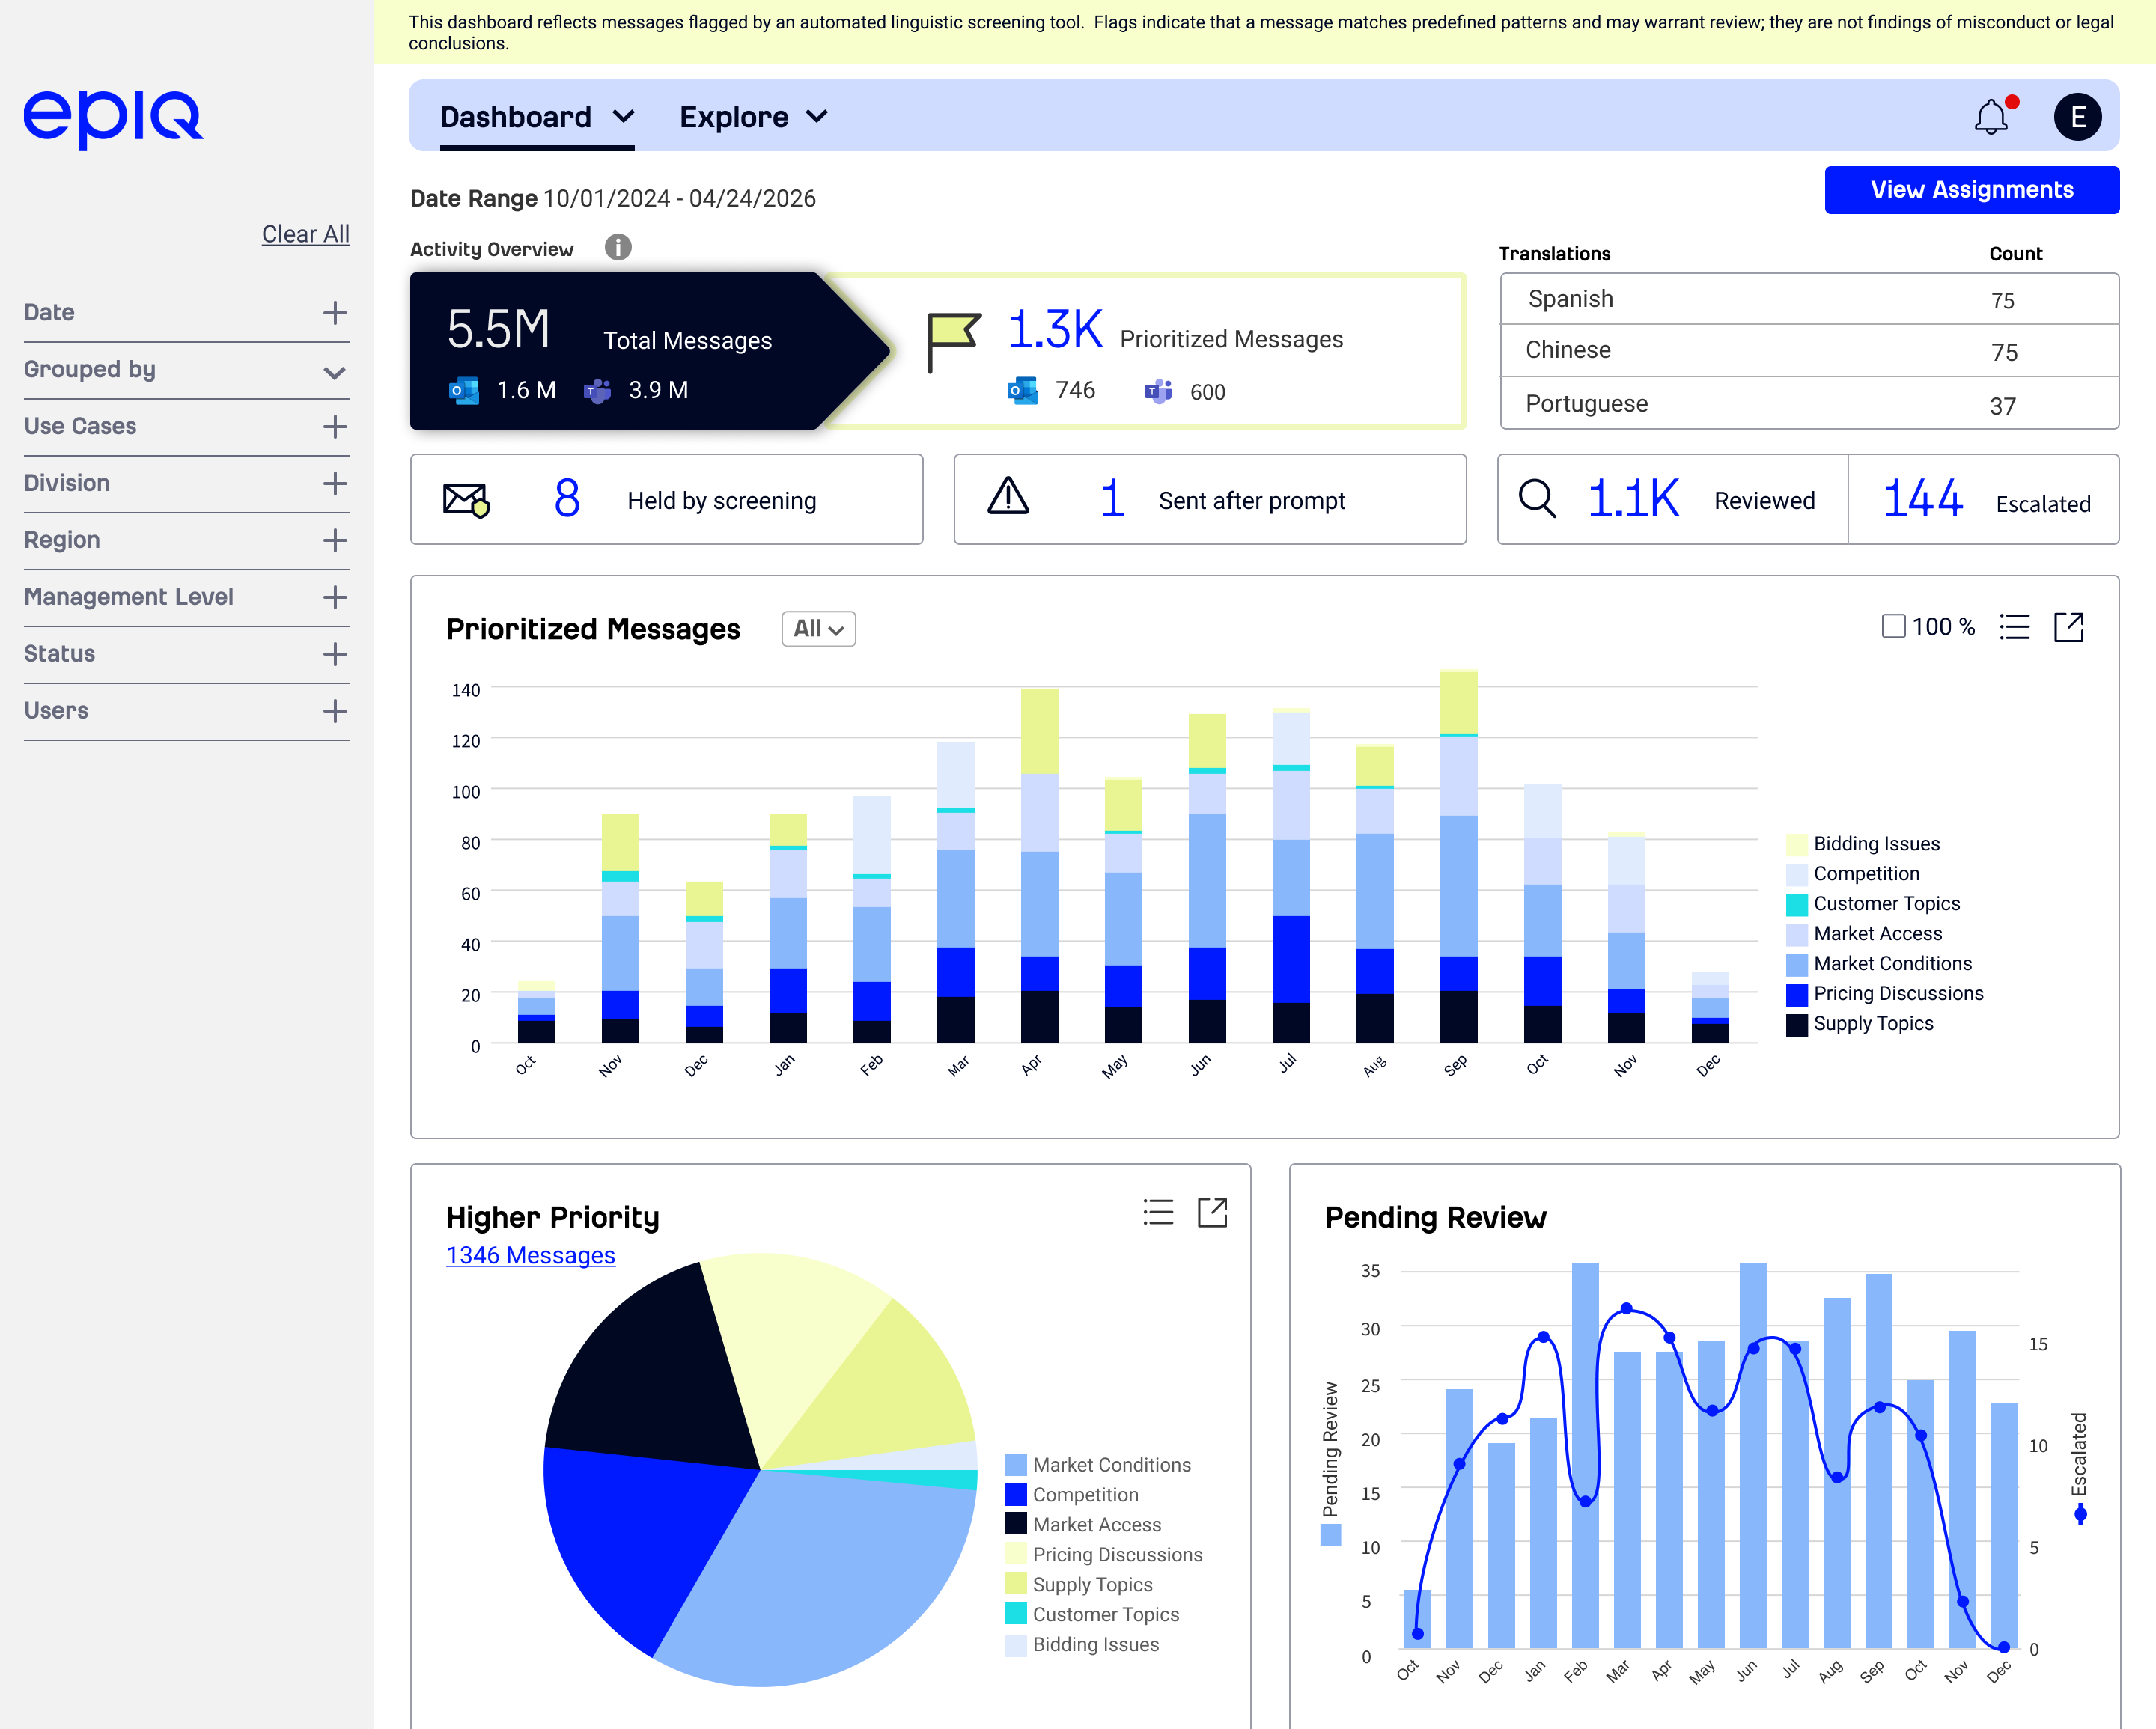Click the Outlook icon under Prioritized Messages
This screenshot has width=2156, height=1729.
click(x=1022, y=390)
